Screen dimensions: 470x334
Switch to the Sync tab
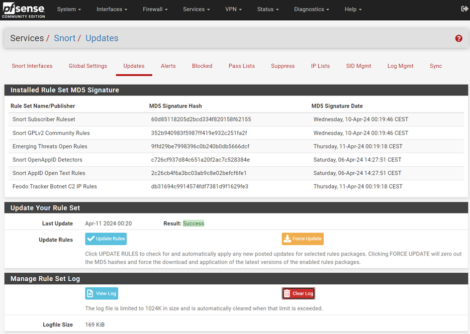(x=436, y=66)
